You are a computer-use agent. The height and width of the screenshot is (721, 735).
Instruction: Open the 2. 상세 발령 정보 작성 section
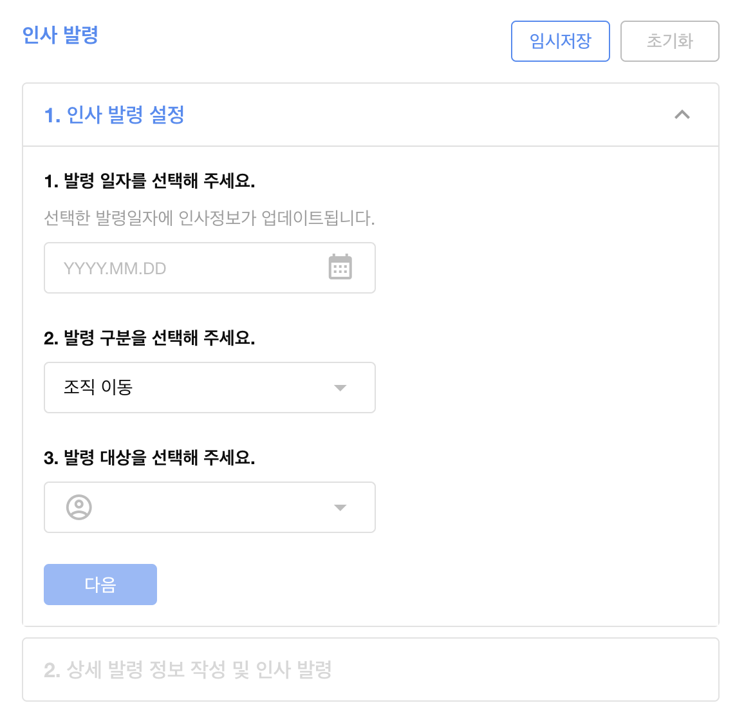(371, 669)
